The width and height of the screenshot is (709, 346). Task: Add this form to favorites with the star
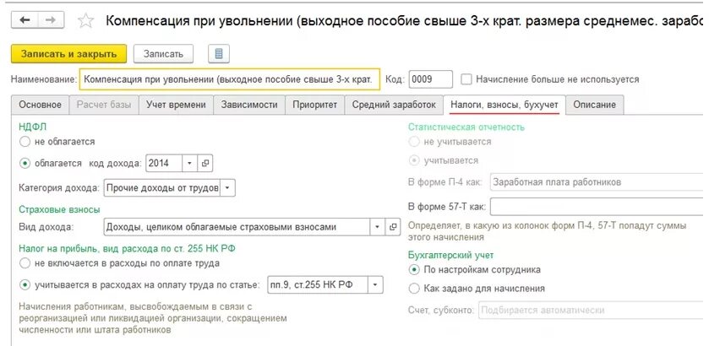pos(85,20)
